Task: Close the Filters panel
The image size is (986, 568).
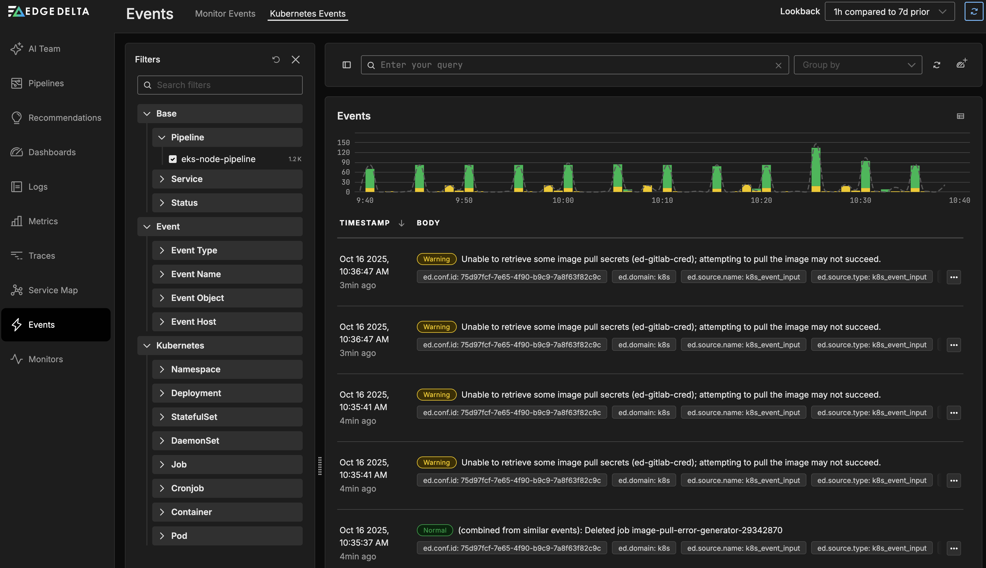Action: tap(295, 59)
